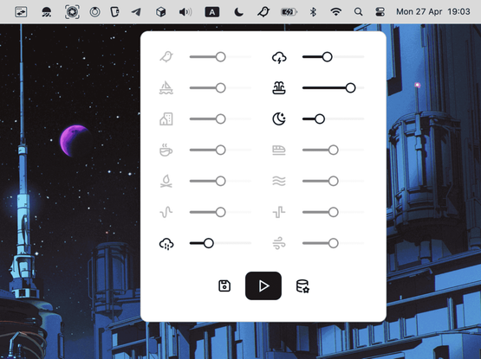The height and width of the screenshot is (359, 481).
Task: Open the Wi-Fi menu
Action: [336, 12]
